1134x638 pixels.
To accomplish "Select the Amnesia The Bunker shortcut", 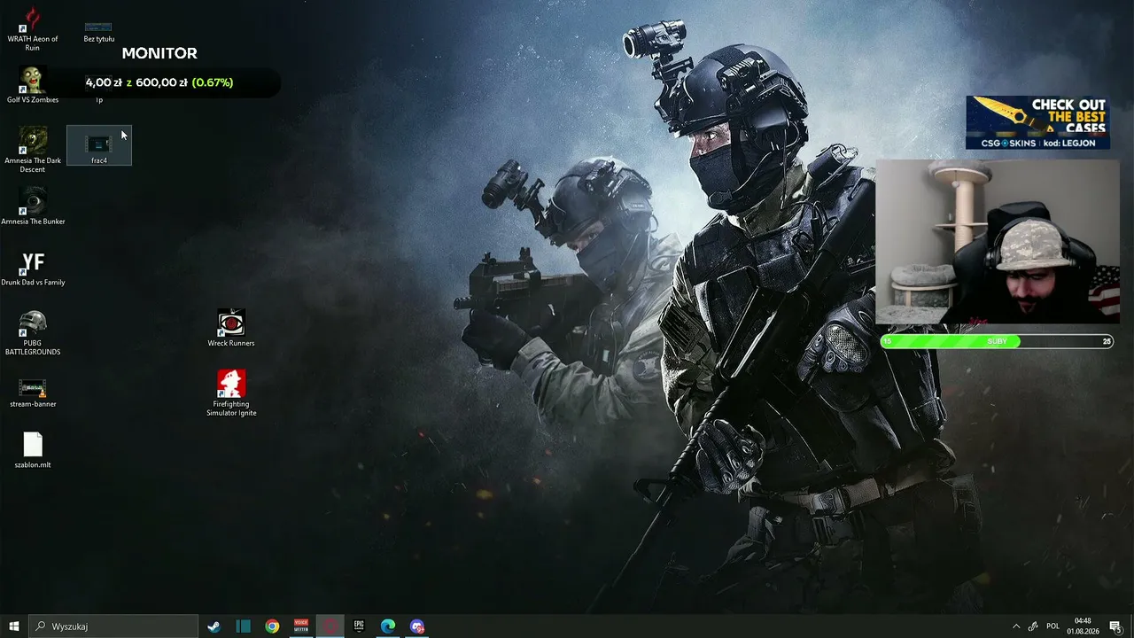I will [33, 206].
